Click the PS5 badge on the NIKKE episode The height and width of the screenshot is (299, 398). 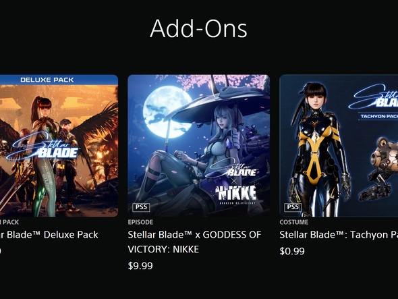pos(141,207)
